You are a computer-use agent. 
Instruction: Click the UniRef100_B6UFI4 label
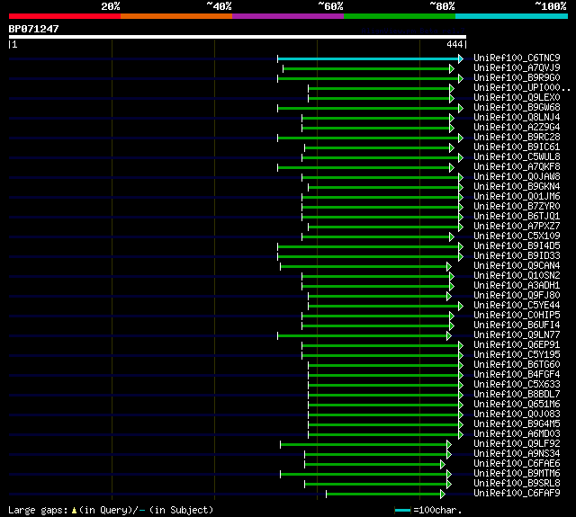click(x=517, y=325)
